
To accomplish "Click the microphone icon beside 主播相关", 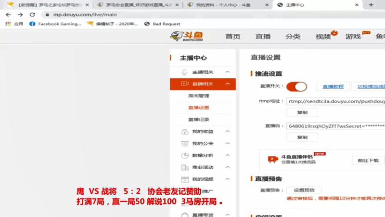I will pos(184,72).
